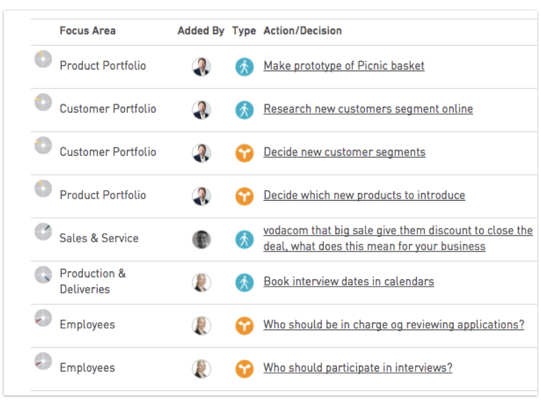541x406 pixels.
Task: Open the Make prototype of Picnic basket link
Action: (x=344, y=66)
